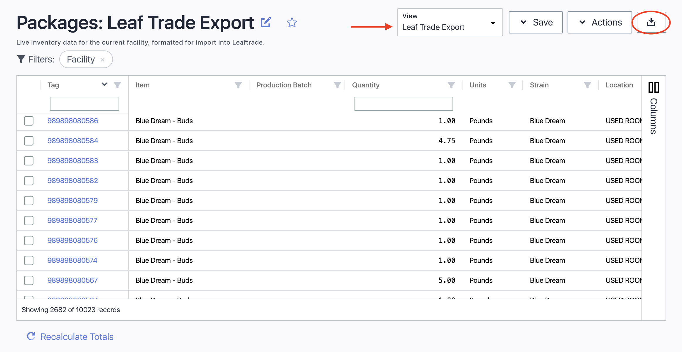The image size is (682, 352).
Task: Check the box for tag 989898080579
Action: [29, 201]
